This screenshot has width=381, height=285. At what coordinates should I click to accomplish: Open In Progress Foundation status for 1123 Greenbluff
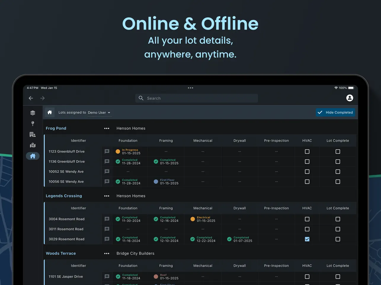click(128, 152)
